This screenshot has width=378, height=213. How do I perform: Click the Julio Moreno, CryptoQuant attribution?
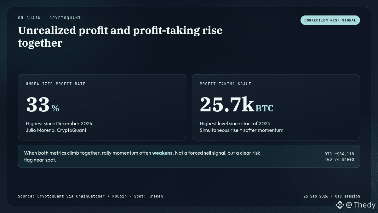coord(56,130)
